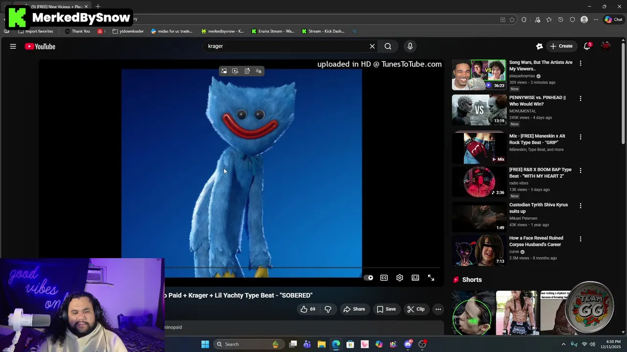627x352 pixels.
Task: Open the 'radio vibes' channel link
Action: click(x=519, y=183)
